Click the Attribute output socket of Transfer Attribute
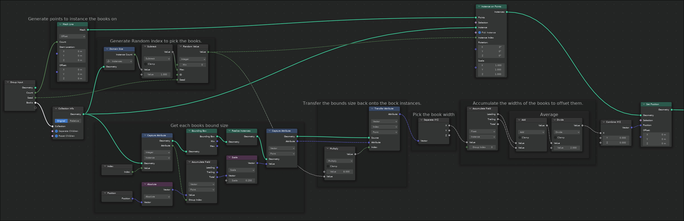The width and height of the screenshot is (684, 221). pos(400,114)
